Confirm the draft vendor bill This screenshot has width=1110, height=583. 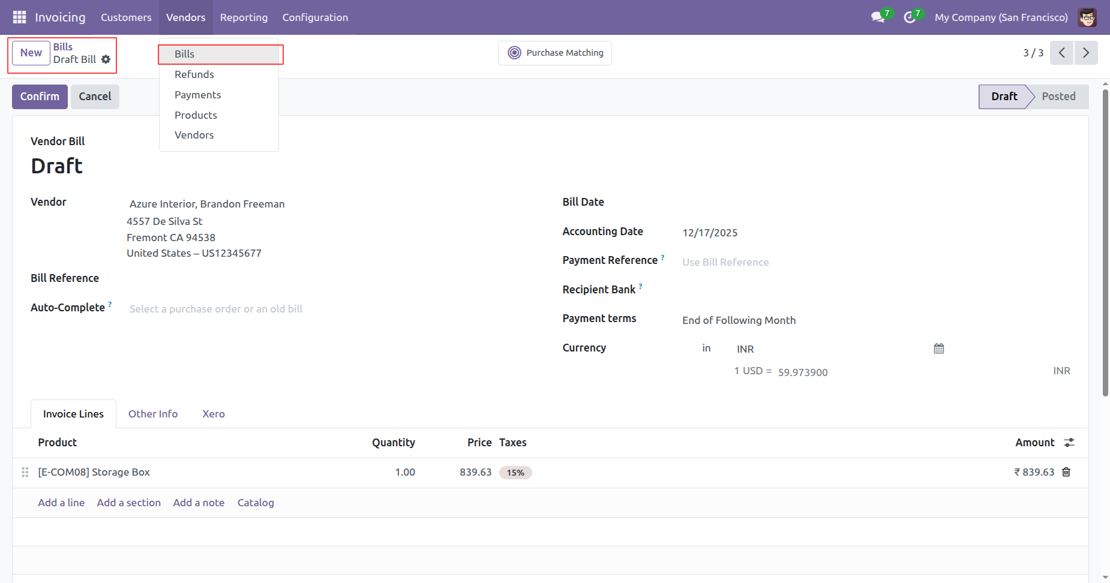[x=40, y=97]
